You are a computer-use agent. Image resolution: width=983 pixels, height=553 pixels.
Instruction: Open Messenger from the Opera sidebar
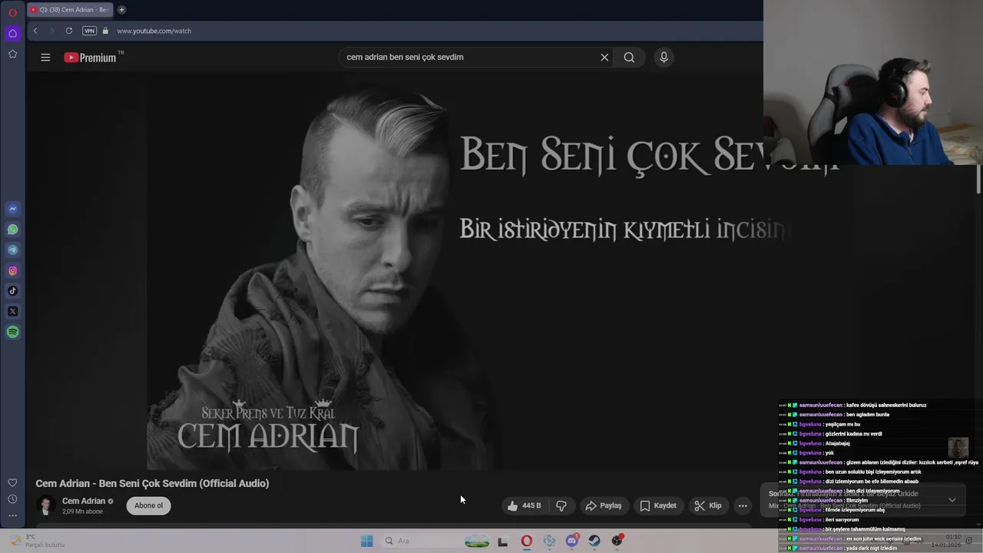[x=12, y=209]
